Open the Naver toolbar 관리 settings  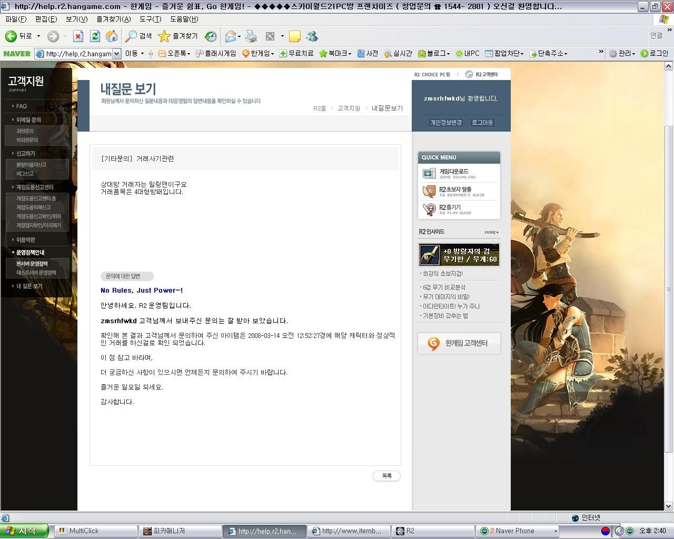622,53
